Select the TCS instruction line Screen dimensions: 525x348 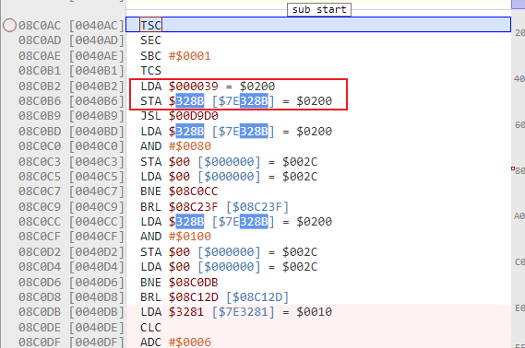click(x=151, y=71)
